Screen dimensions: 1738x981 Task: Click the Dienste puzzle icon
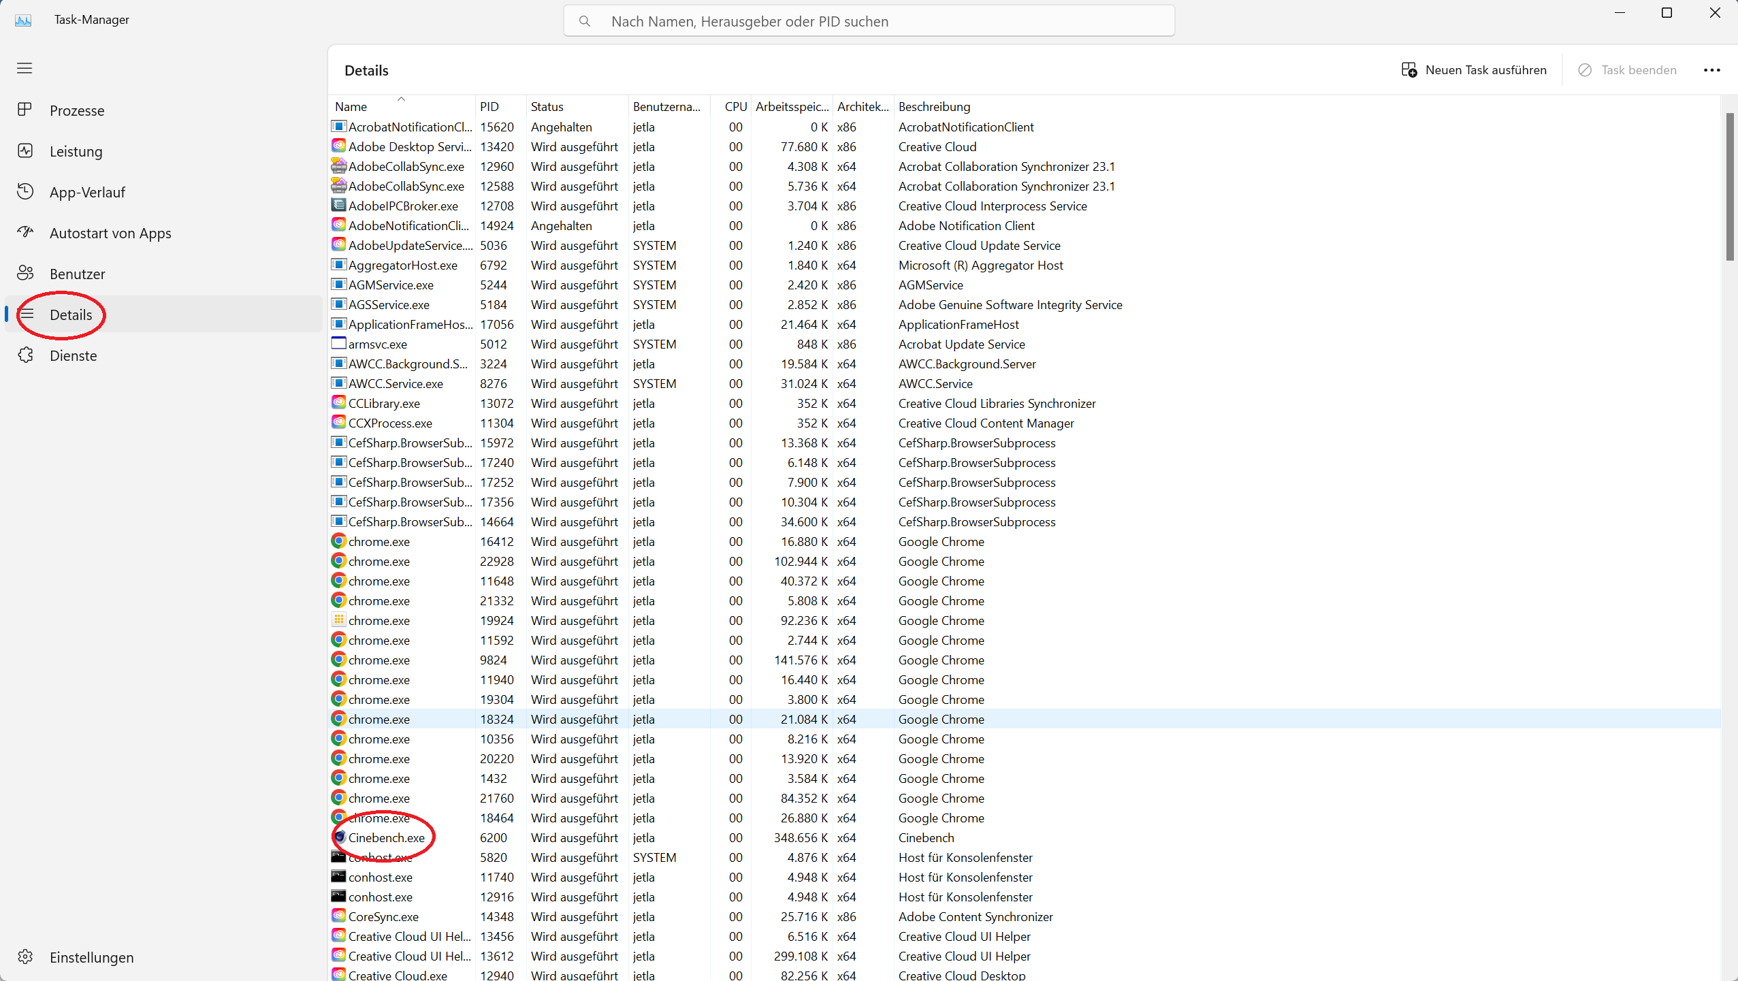point(25,355)
